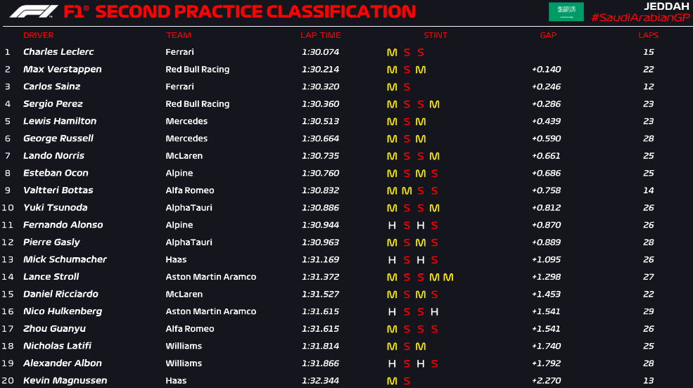Viewport: 693px width, 388px height.
Task: Click Carlos Sainz's red S tyre icon
Action: coord(407,87)
